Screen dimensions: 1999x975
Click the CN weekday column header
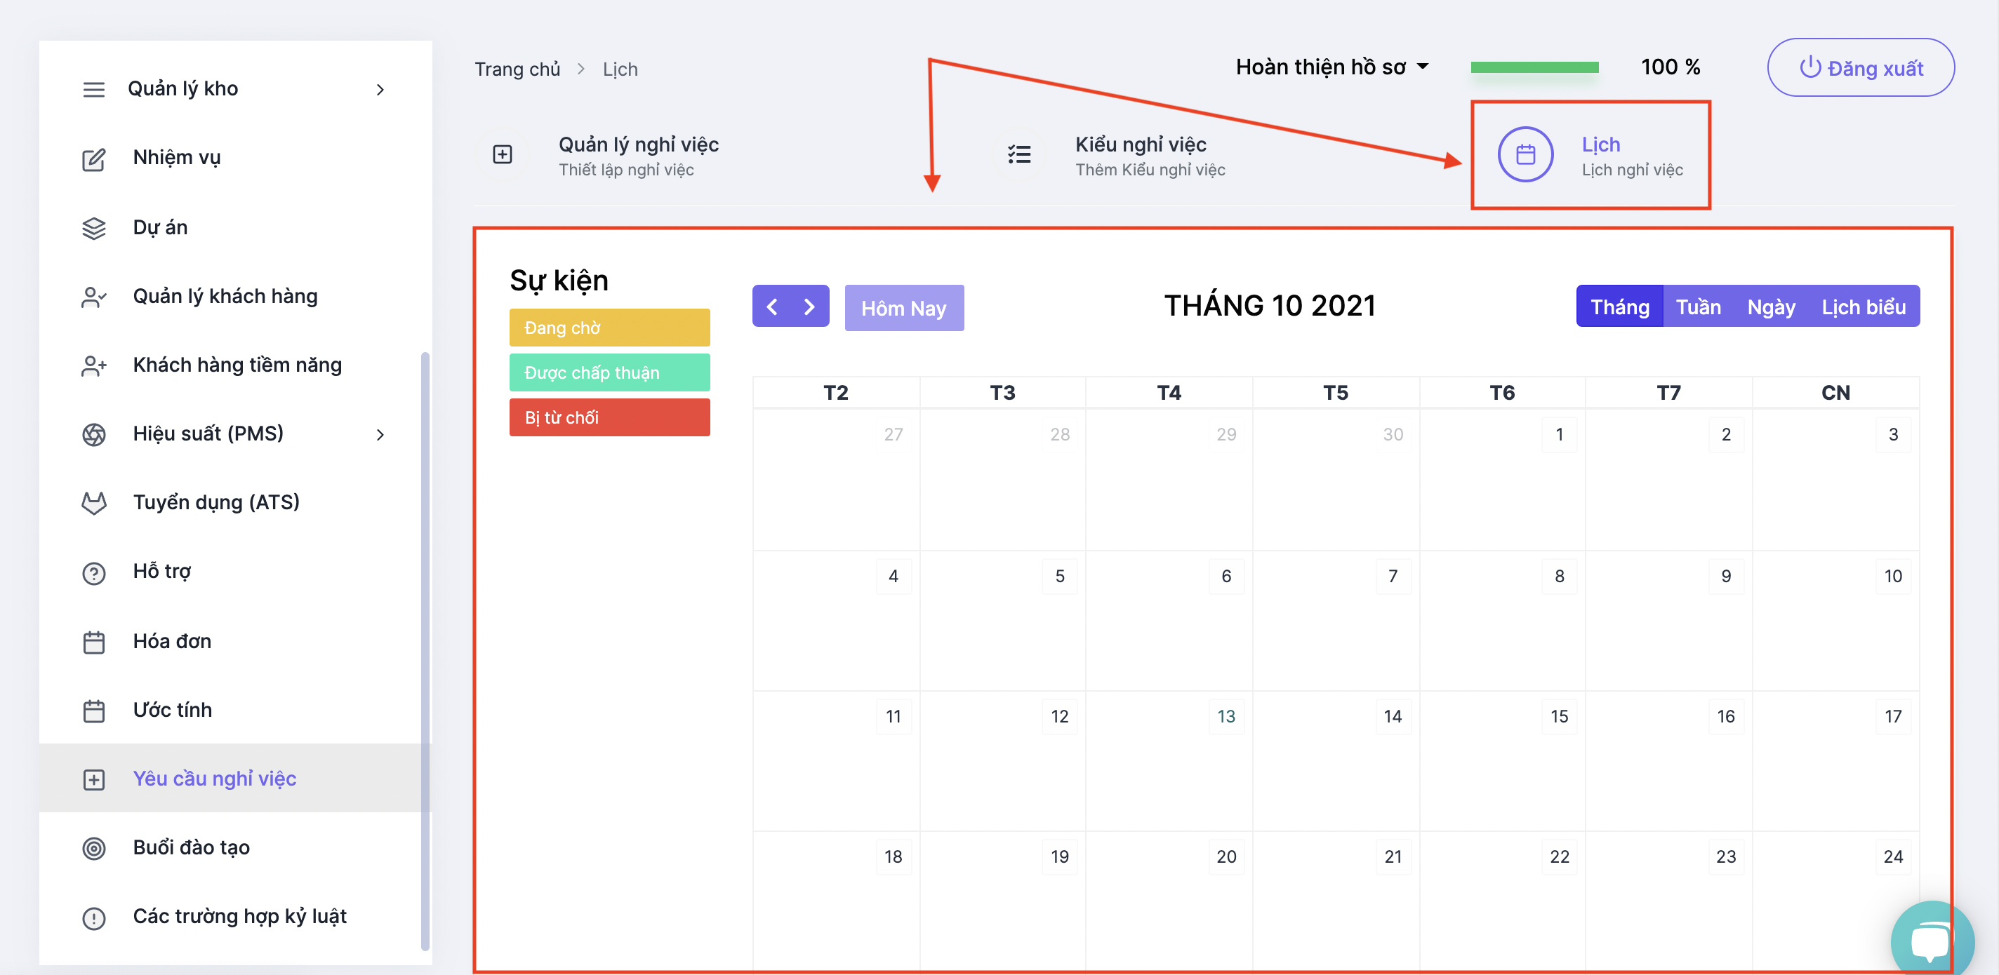point(1835,393)
